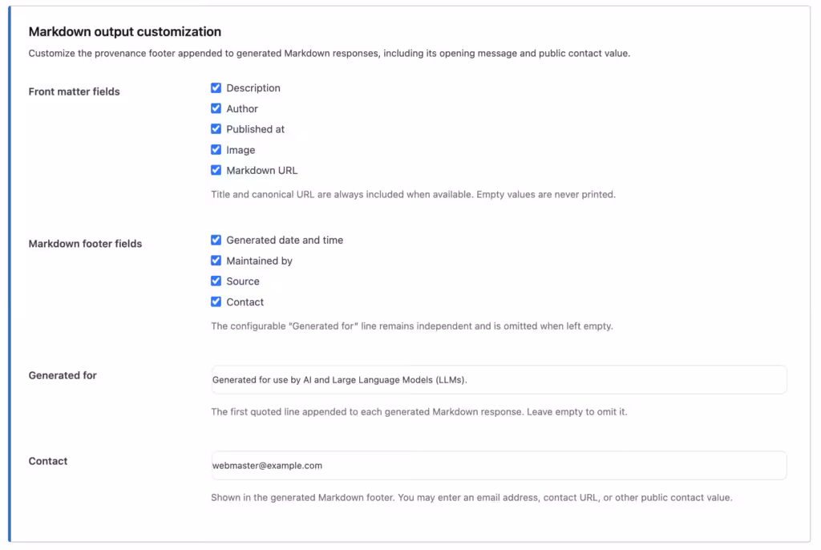Screen dimensions: 821x550
Task: Disable the Contact footer checkbox
Action: 216,301
